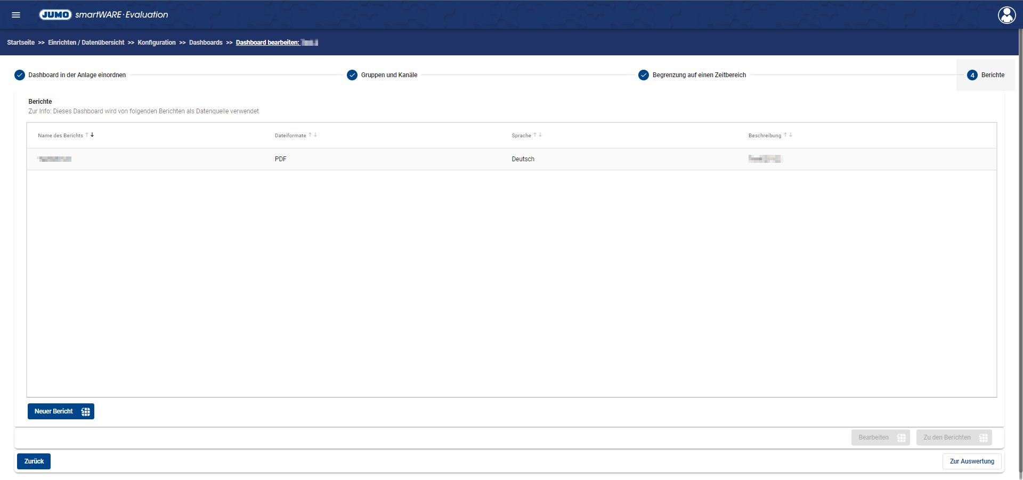Open the hamburger navigation menu
The width and height of the screenshot is (1023, 480).
coord(16,15)
